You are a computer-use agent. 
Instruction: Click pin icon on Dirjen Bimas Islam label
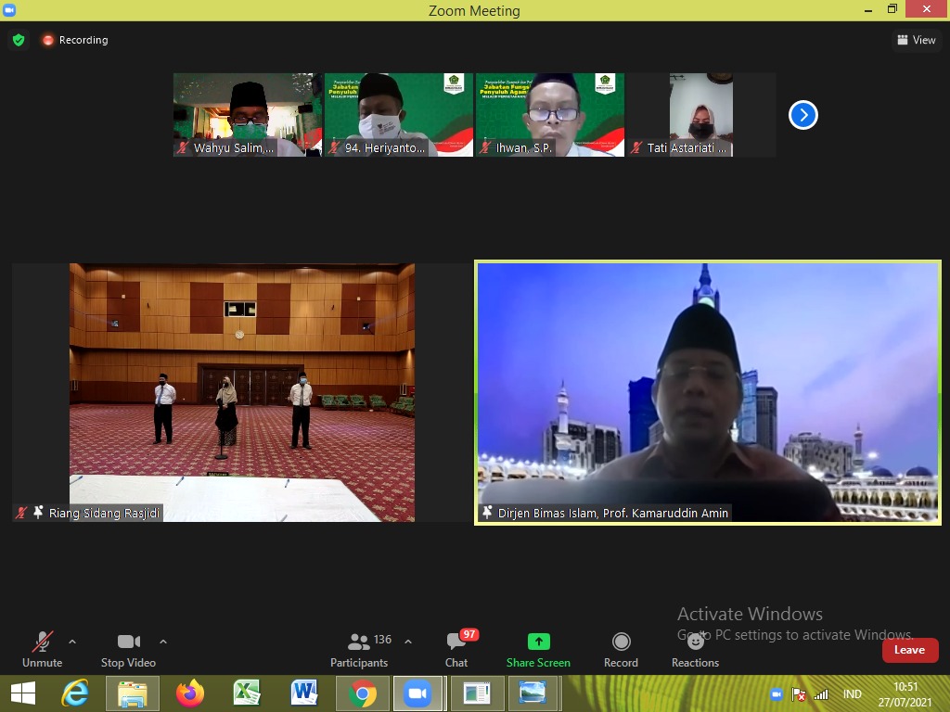(487, 512)
